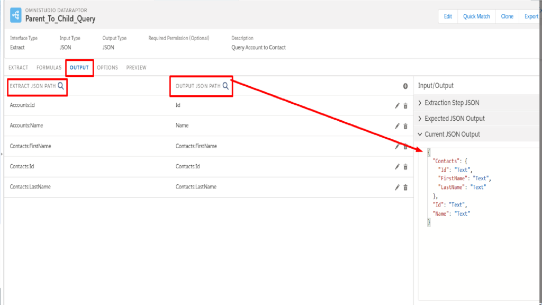The image size is (542, 305).
Task: Switch to the Extract tab
Action: tap(19, 67)
